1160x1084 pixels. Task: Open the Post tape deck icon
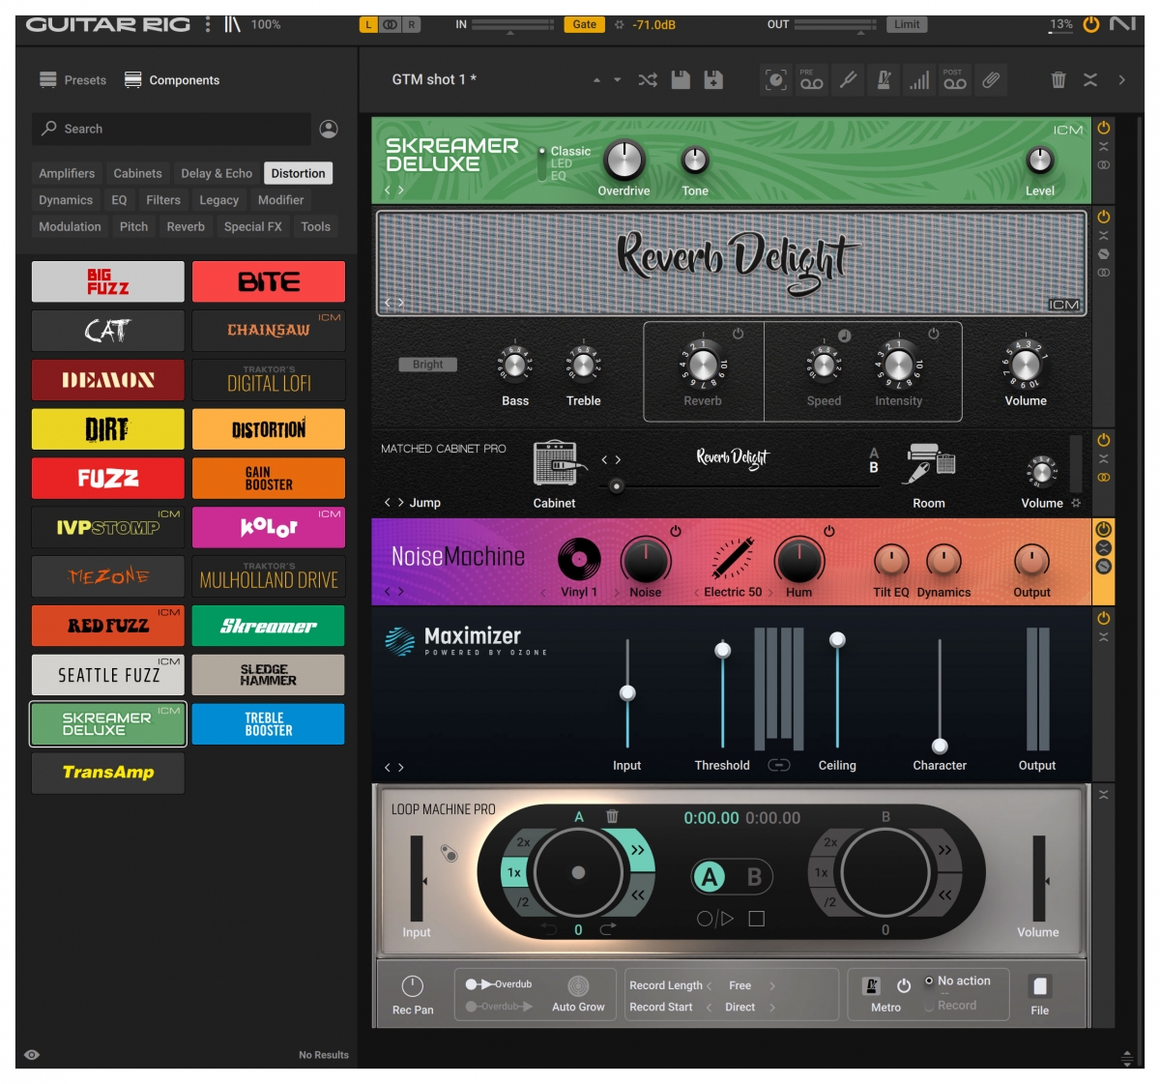click(x=955, y=80)
